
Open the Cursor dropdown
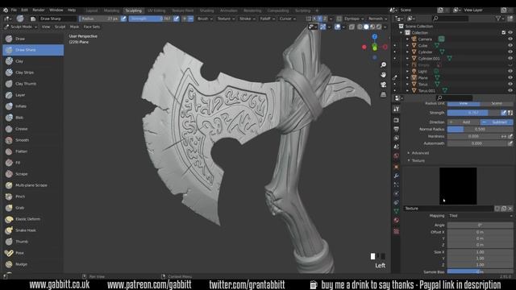[x=287, y=19]
